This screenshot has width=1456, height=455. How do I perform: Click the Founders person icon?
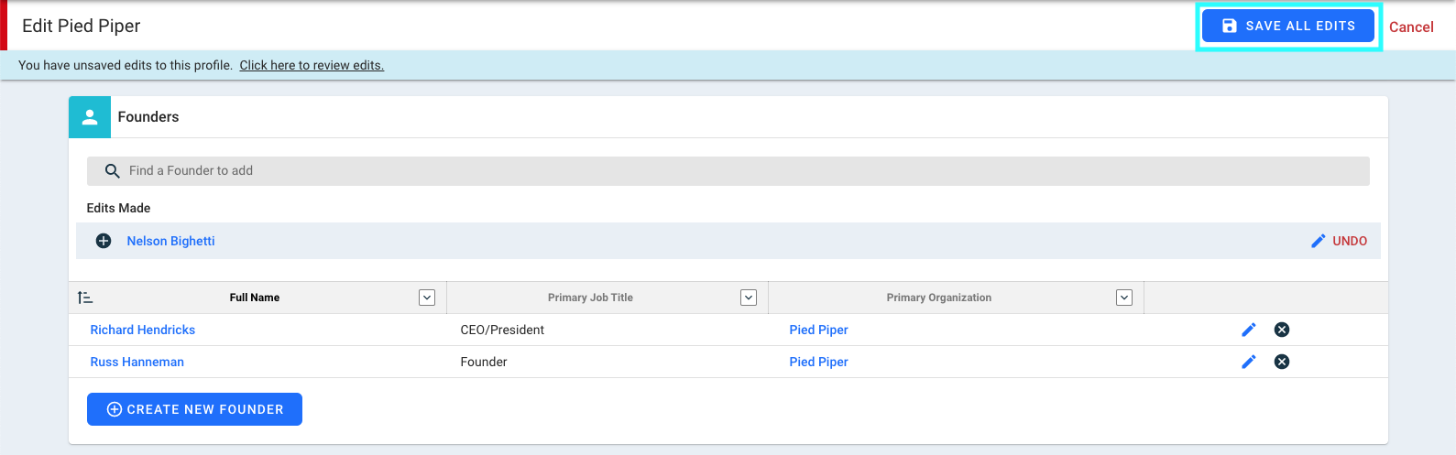[x=90, y=117]
